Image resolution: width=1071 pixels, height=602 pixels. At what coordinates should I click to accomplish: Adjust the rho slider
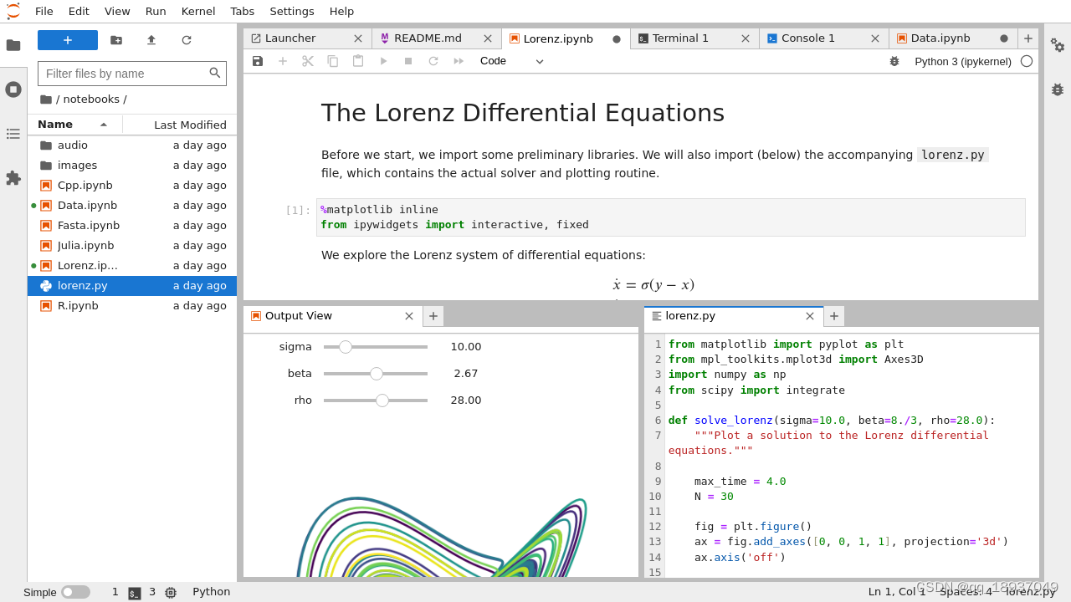(376, 400)
